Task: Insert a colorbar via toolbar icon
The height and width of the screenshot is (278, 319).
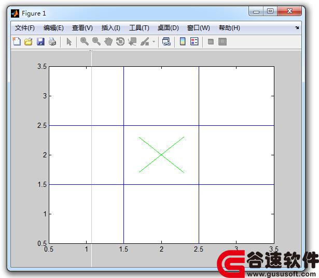Action: pos(183,41)
